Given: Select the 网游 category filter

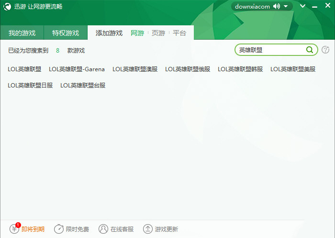Looking at the screenshot, I should click(x=137, y=33).
